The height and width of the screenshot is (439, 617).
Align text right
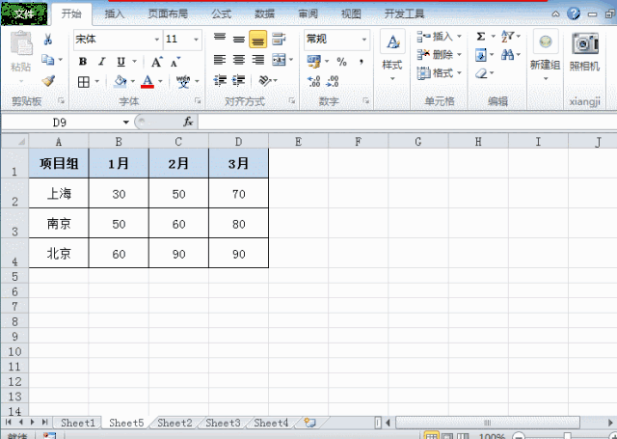click(257, 60)
